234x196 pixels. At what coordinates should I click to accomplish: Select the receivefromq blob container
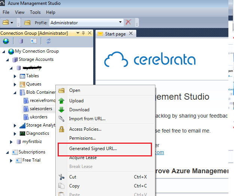[x=43, y=100]
